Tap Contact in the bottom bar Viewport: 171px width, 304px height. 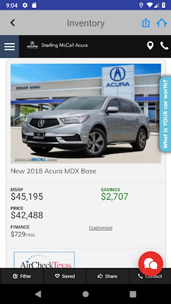click(x=150, y=276)
